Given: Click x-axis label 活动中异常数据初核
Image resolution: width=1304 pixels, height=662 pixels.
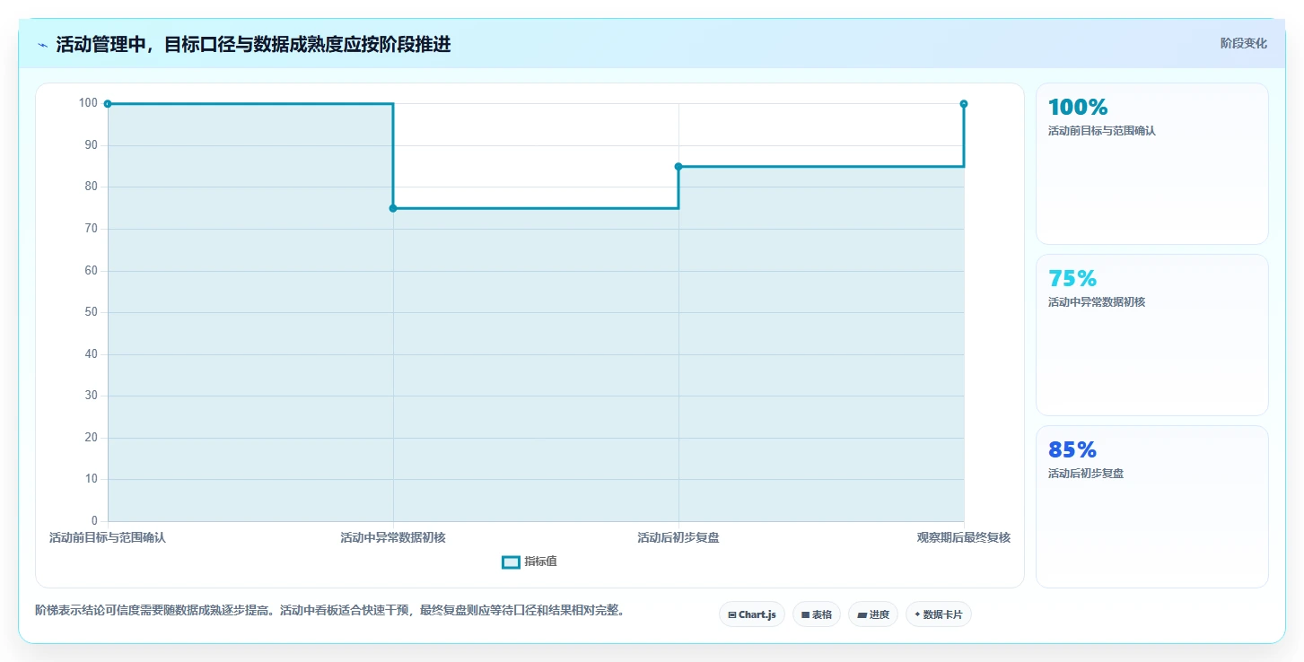Looking at the screenshot, I should point(393,538).
